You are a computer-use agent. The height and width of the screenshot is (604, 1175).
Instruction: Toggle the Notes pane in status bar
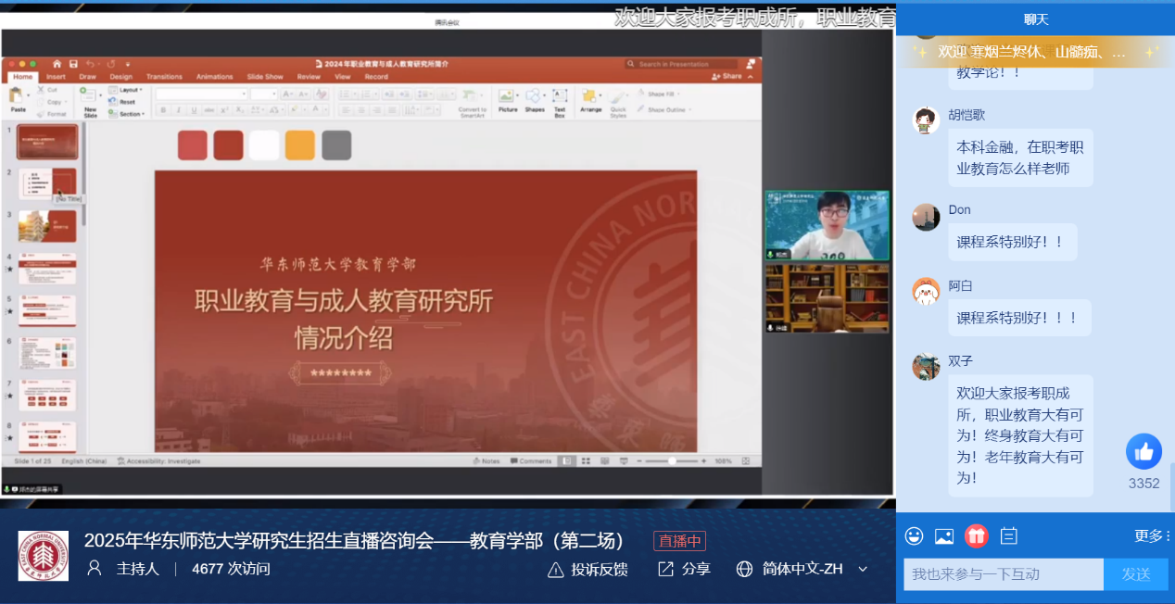pos(486,460)
